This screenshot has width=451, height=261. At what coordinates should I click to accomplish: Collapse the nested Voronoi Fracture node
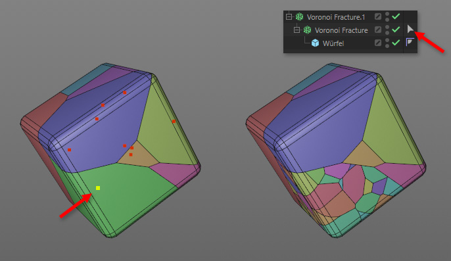[x=297, y=30]
